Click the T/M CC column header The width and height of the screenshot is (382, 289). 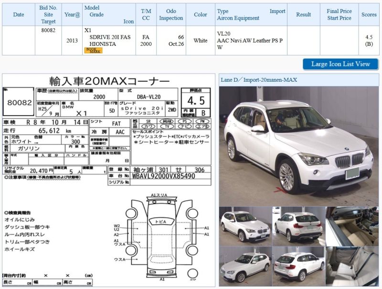(146, 15)
